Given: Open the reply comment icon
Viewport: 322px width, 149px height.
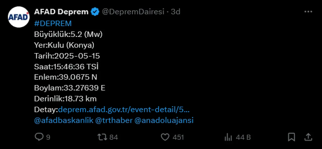Looking at the screenshot, I should (39, 137).
